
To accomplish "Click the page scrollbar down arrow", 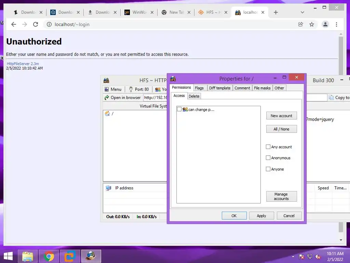I will pyautogui.click(x=341, y=240).
